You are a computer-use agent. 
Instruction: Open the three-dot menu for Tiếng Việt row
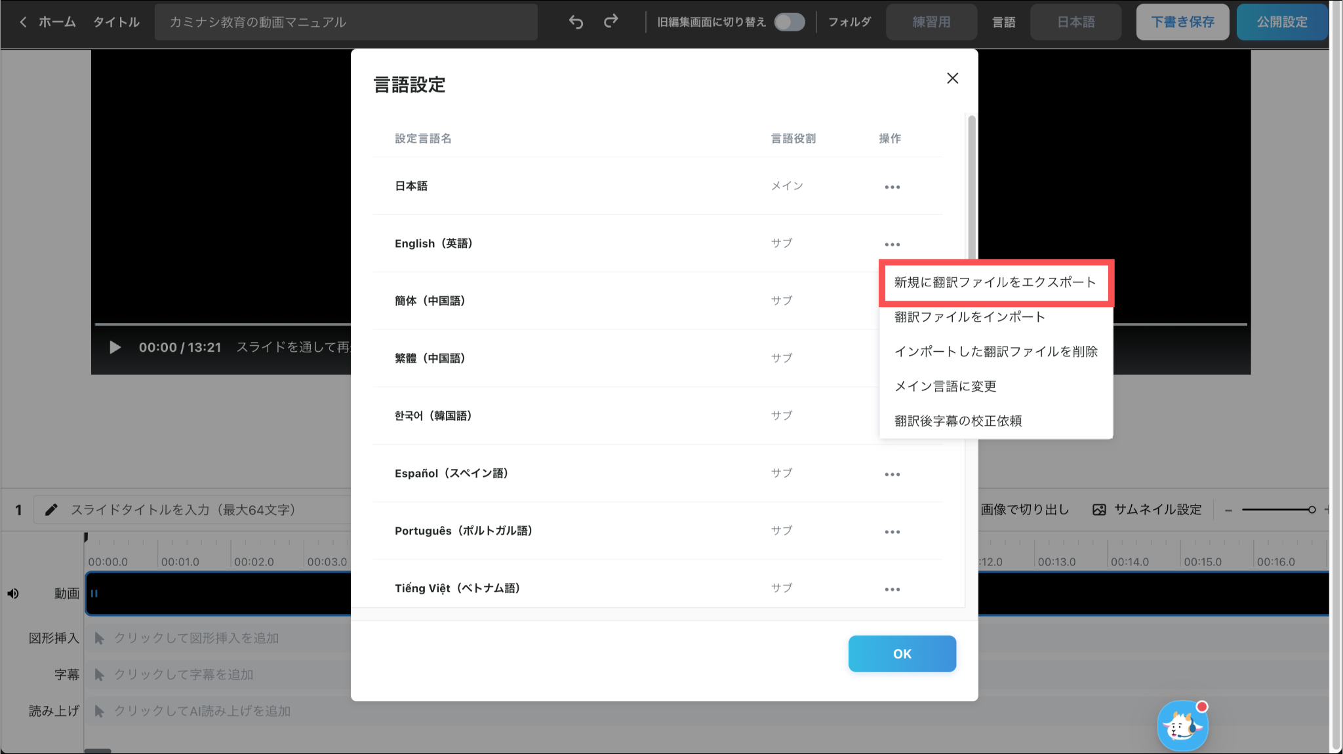click(892, 590)
